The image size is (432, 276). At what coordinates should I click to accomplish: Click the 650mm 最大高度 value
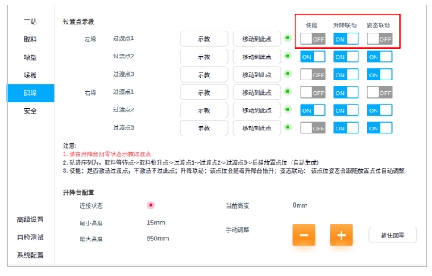pos(157,239)
